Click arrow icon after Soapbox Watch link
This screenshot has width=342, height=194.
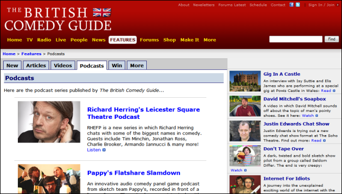[x=317, y=116]
